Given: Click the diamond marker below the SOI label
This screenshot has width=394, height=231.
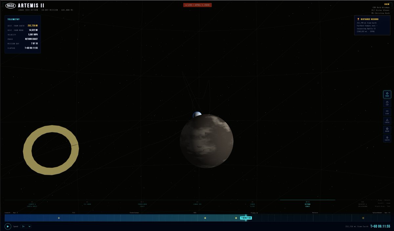Looking at the screenshot, I should point(205,218).
